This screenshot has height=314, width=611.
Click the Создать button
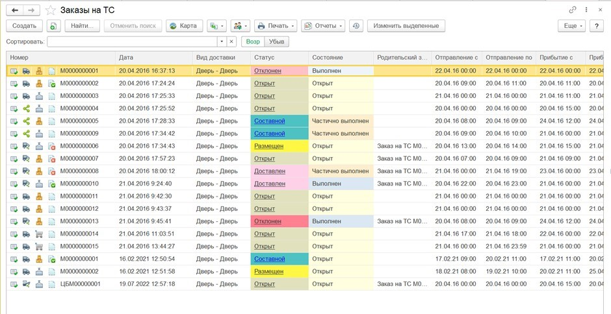24,26
